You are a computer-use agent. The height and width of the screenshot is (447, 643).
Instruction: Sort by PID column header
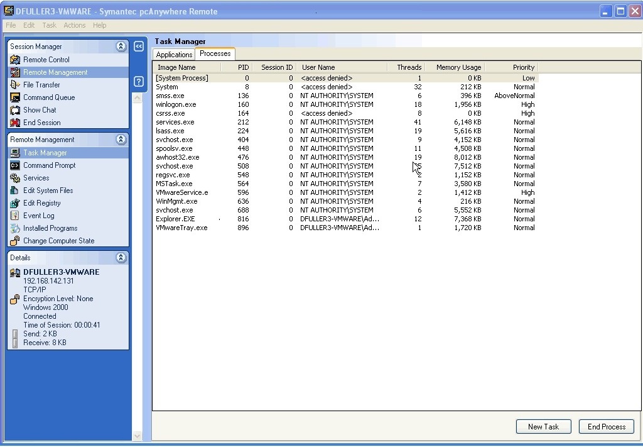pos(237,67)
